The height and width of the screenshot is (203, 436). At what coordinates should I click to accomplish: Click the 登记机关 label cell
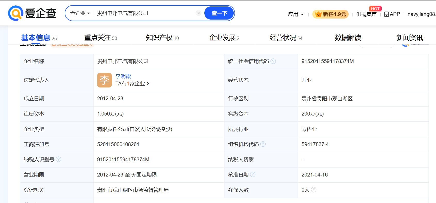[57, 190]
